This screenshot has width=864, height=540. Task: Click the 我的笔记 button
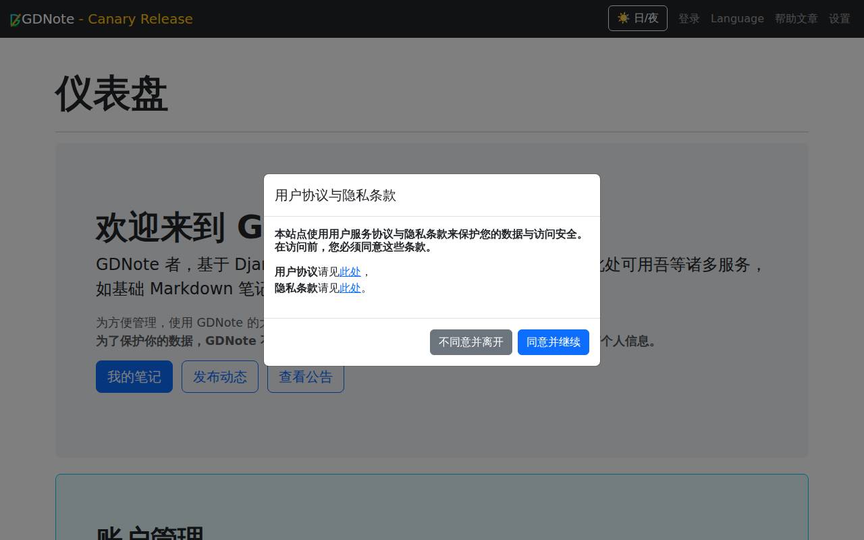[x=134, y=377]
